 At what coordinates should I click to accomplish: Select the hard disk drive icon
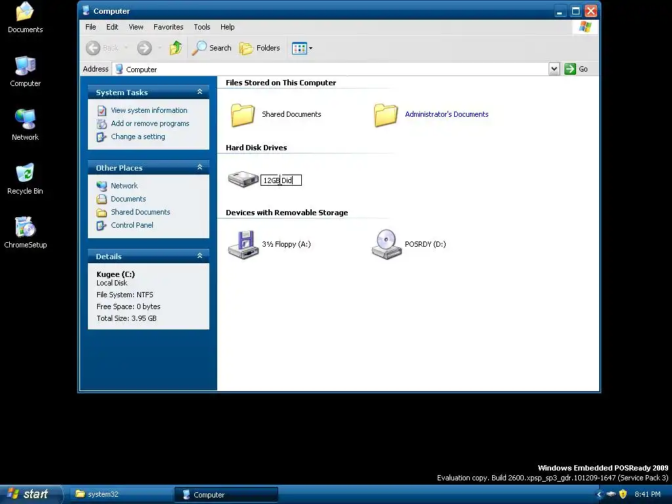(243, 178)
